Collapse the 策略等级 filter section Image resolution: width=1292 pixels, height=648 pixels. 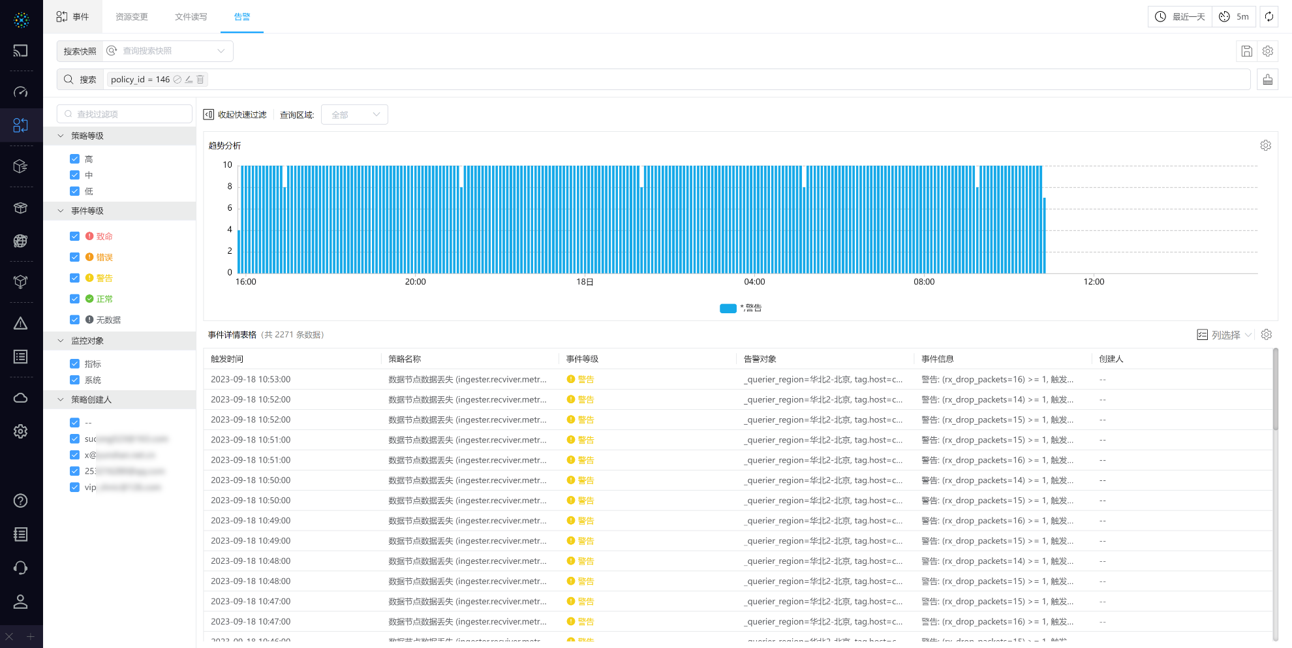point(61,136)
